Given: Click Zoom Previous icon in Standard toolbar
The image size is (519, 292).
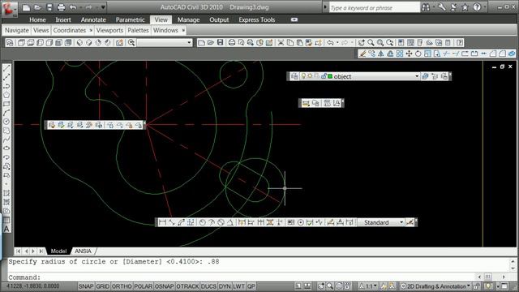Looking at the screenshot, I should (389, 43).
